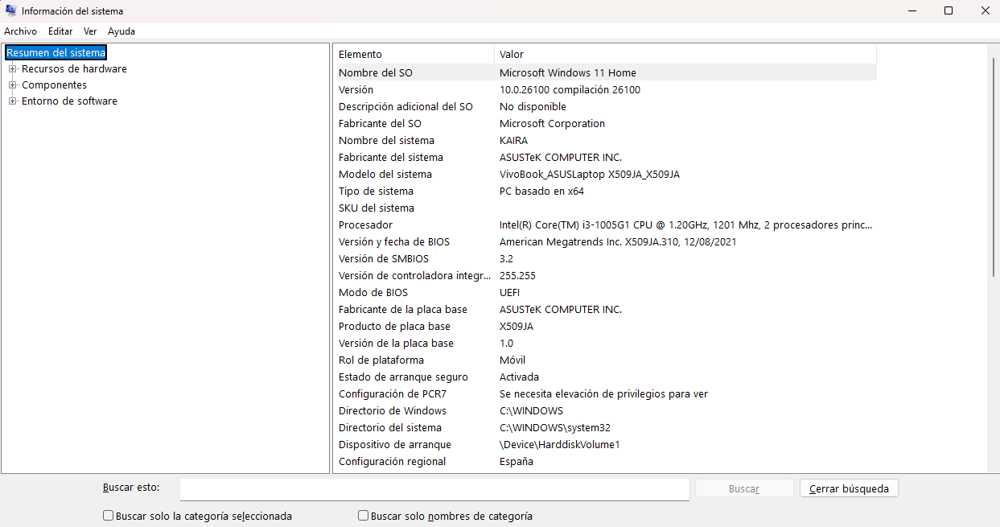Open the Ayuda menu

click(x=121, y=31)
